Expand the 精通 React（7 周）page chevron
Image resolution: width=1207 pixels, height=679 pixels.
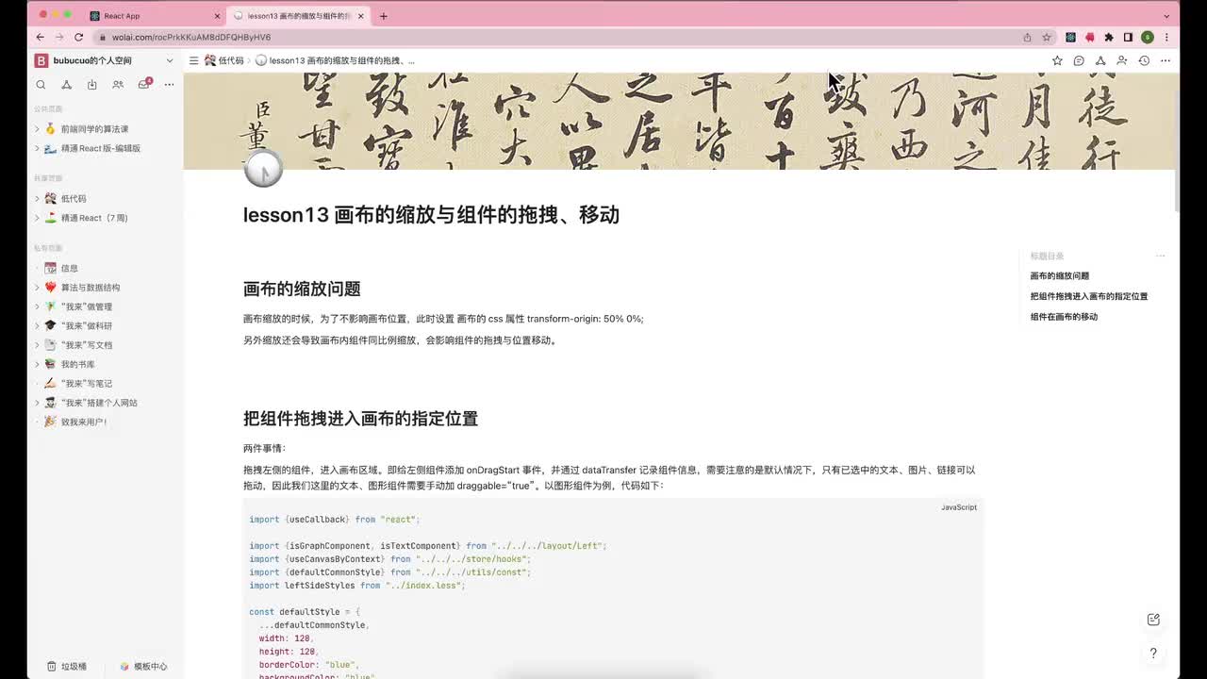point(37,218)
